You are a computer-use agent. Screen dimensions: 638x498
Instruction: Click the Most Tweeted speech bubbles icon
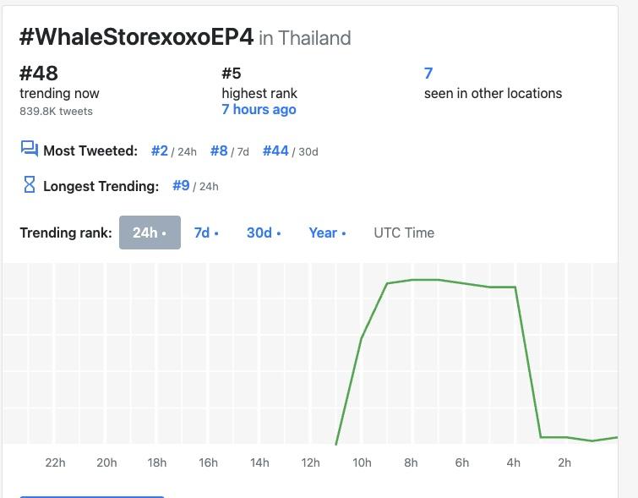[x=30, y=150]
